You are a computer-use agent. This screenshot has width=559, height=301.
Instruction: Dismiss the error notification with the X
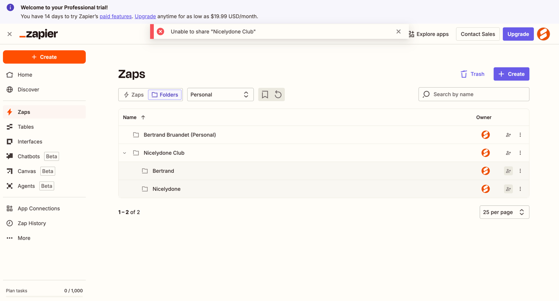click(x=398, y=31)
